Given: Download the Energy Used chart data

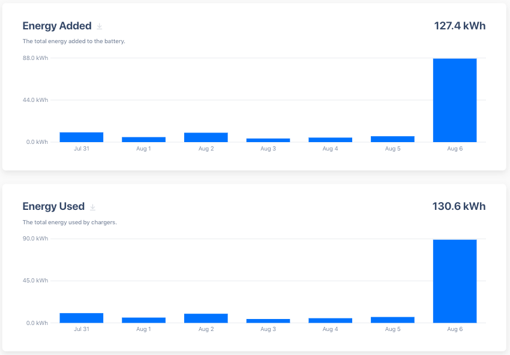Looking at the screenshot, I should [92, 207].
